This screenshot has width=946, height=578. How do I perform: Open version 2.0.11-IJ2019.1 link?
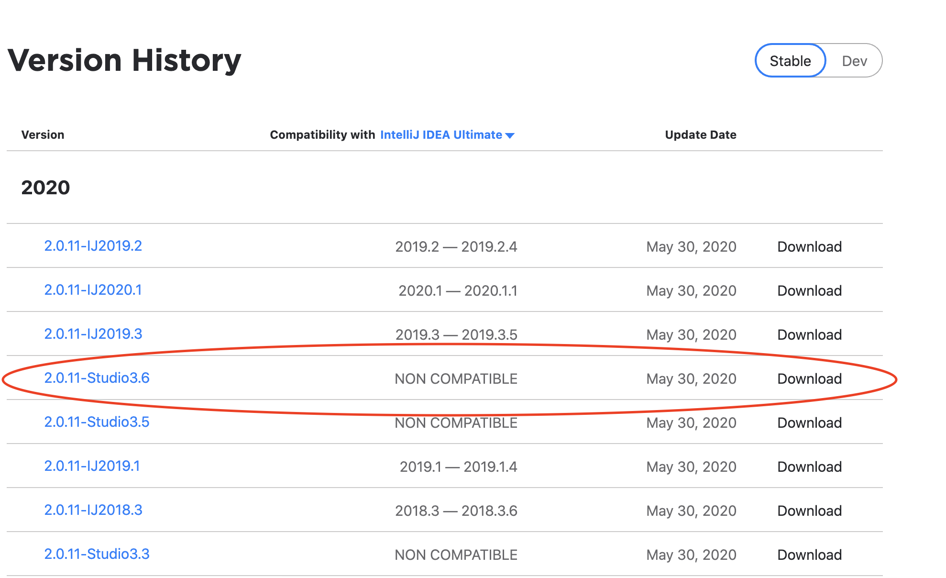[x=92, y=466]
